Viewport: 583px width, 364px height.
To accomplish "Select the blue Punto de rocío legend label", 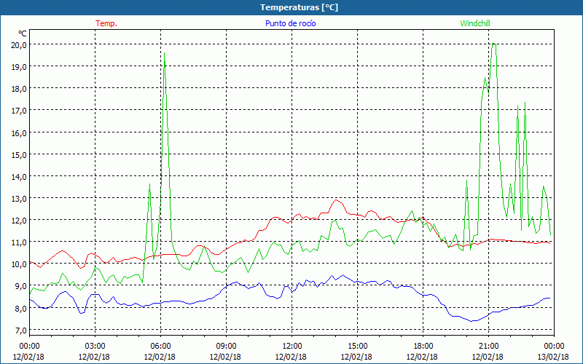I will pyautogui.click(x=290, y=23).
